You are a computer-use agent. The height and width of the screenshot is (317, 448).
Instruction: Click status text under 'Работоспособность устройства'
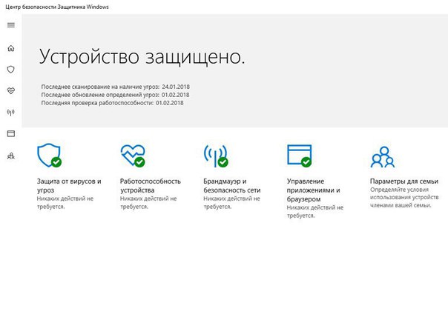click(148, 203)
